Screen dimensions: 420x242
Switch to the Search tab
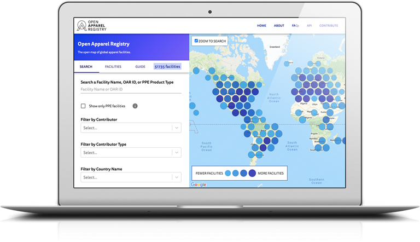coord(86,67)
